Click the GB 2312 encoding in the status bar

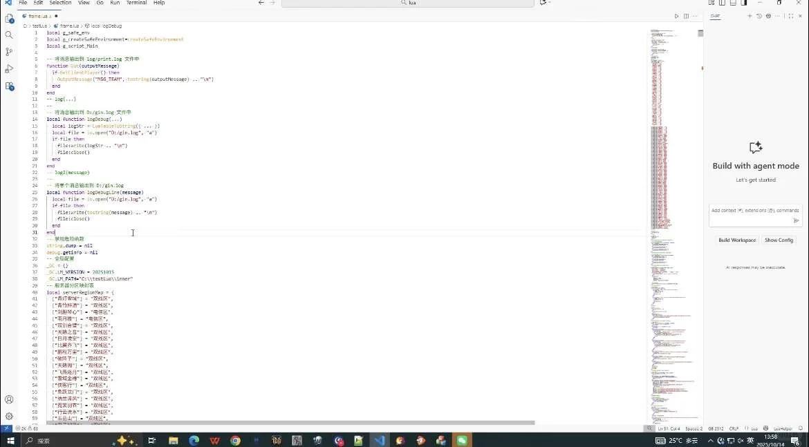tap(716, 428)
